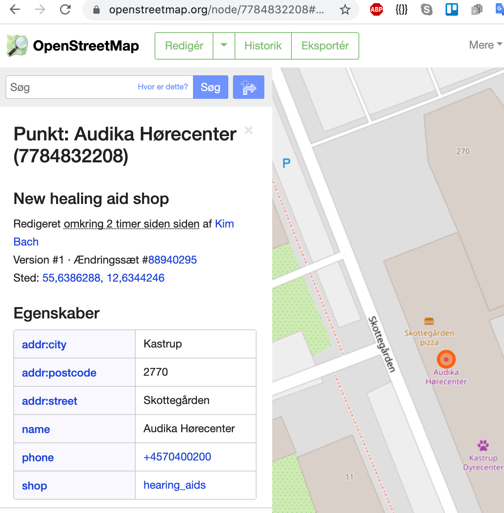Click the building number 270 on map
504x513 pixels.
tap(463, 151)
